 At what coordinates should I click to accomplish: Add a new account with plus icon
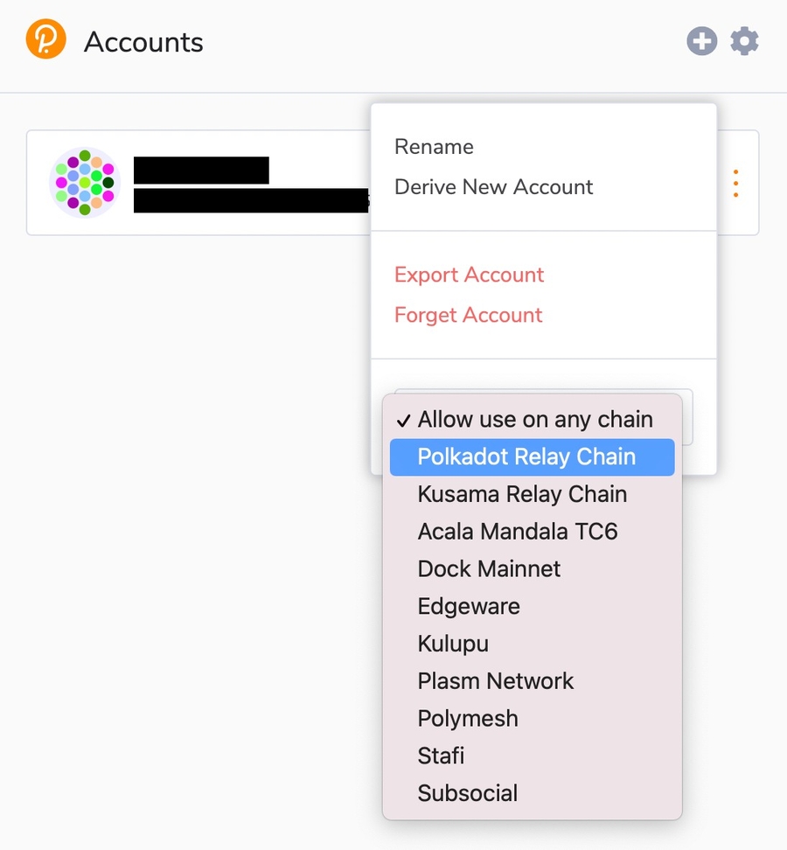702,41
